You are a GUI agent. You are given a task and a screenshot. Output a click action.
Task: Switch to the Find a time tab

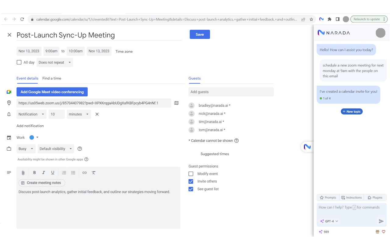coord(51,78)
